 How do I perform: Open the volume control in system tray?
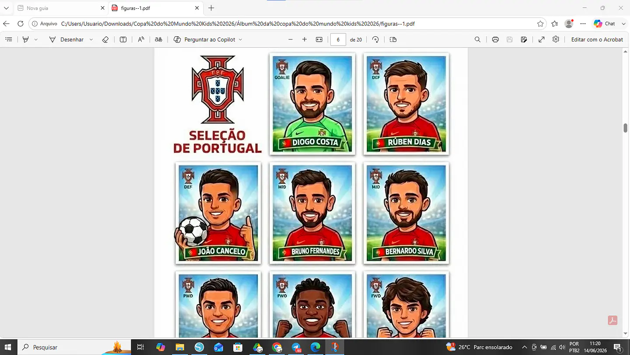[562, 347]
